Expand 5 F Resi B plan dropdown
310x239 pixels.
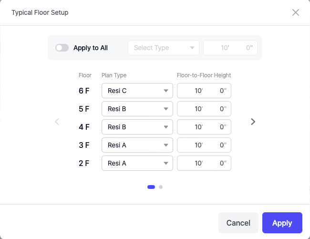[x=137, y=109]
